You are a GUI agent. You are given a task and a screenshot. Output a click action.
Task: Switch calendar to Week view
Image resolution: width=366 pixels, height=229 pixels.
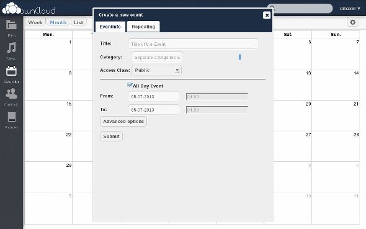tap(35, 22)
